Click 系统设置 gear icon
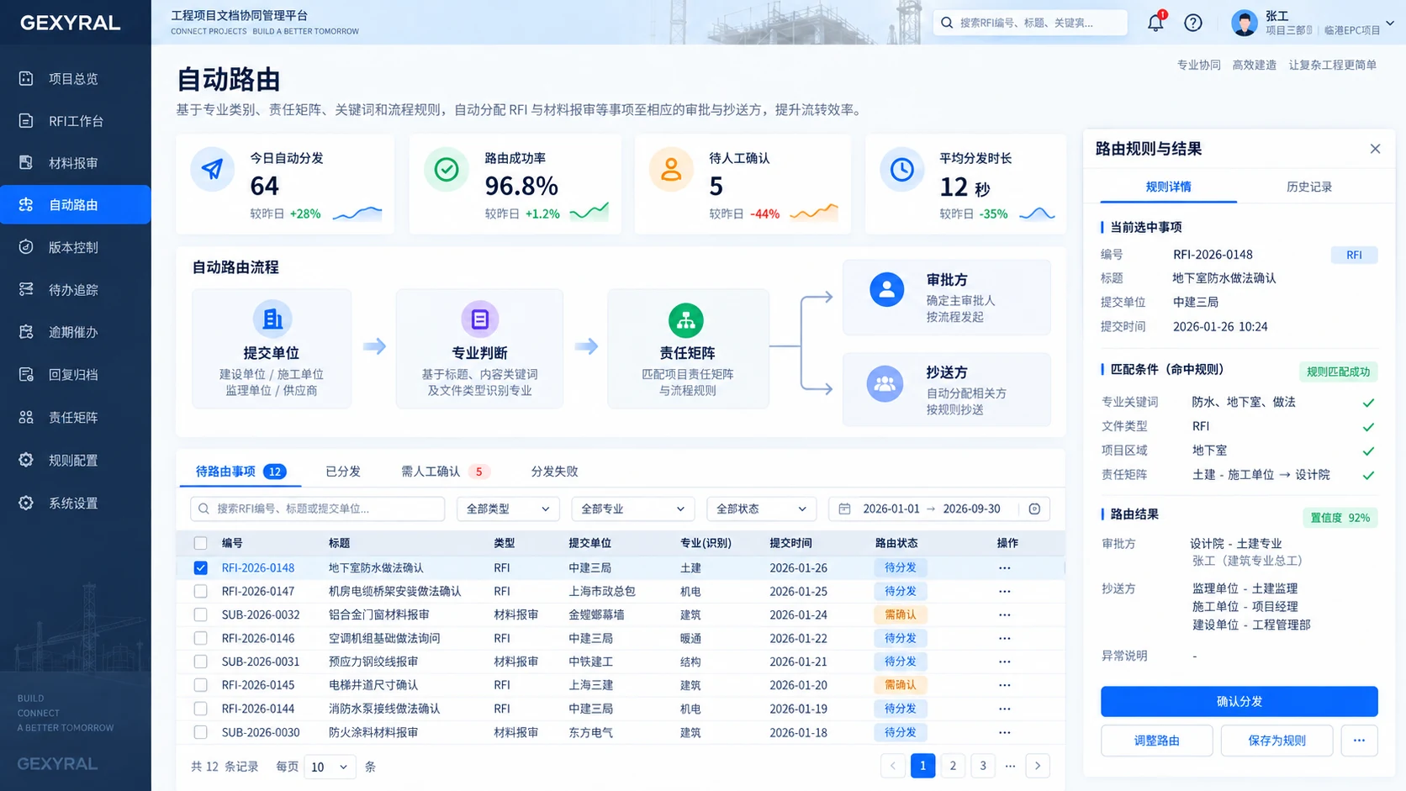 26,503
